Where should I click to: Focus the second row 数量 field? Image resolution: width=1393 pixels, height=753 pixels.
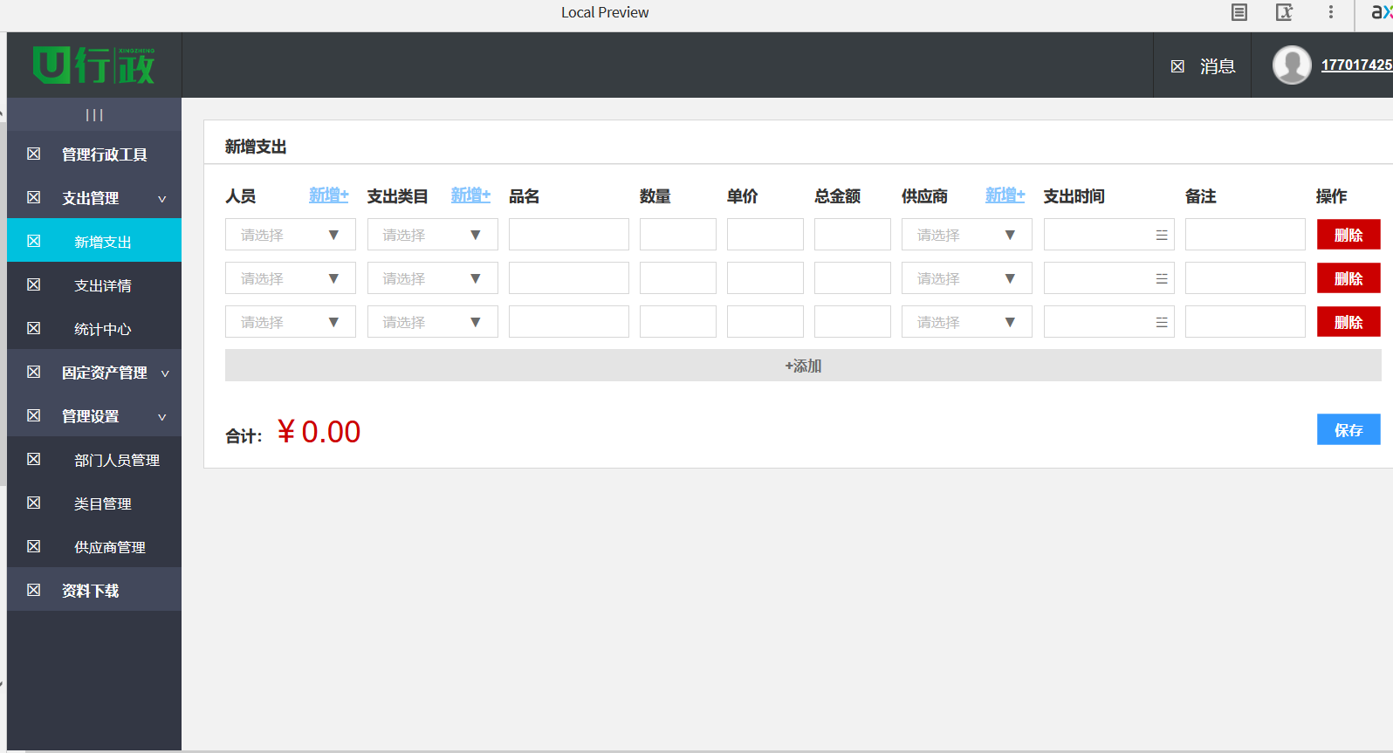[678, 278]
